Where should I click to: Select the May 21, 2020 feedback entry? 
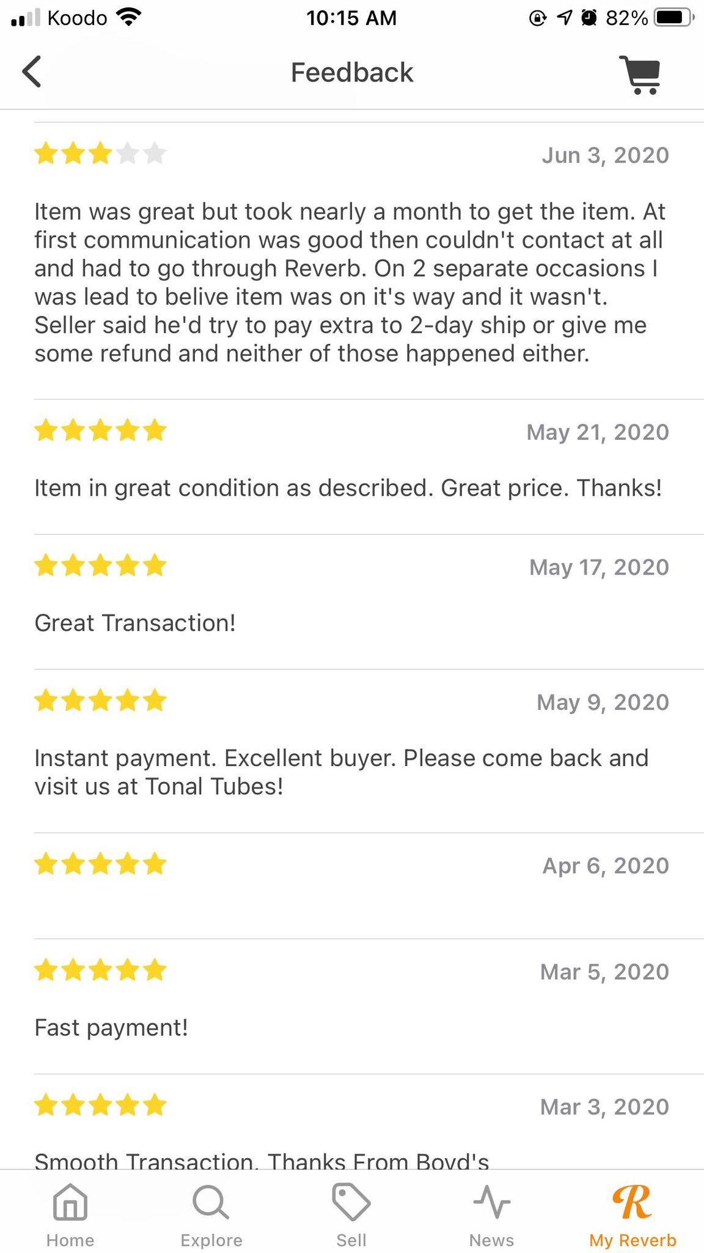click(351, 467)
